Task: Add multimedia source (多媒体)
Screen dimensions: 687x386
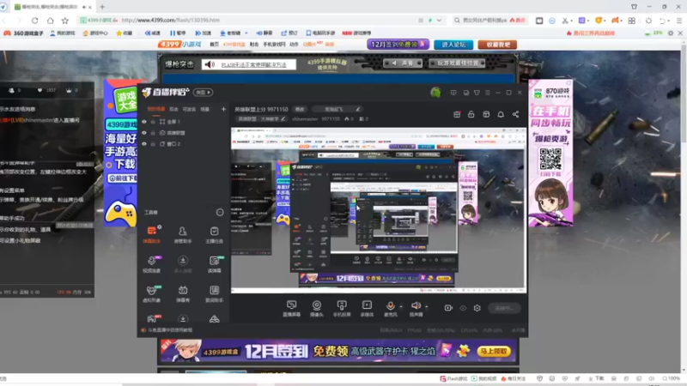Action: pyautogui.click(x=367, y=308)
